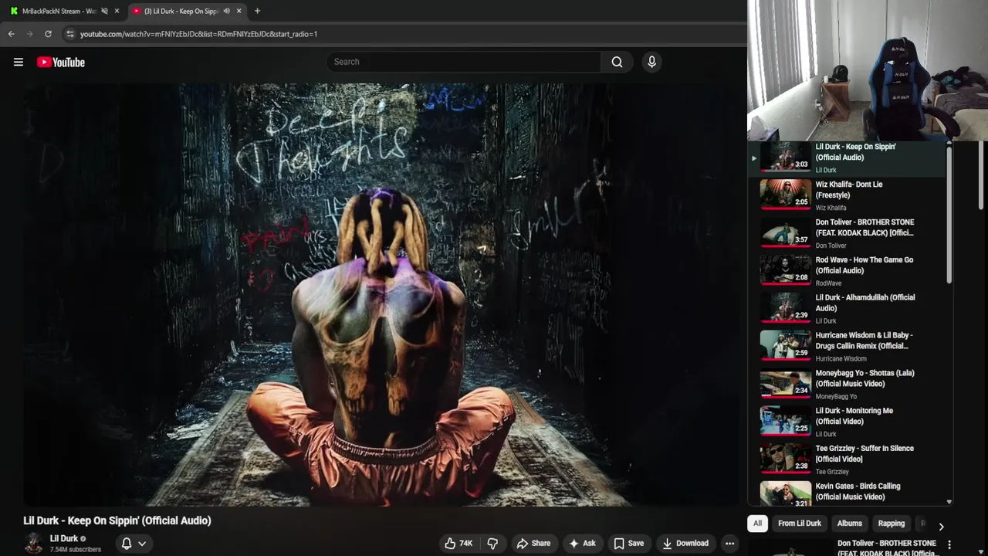Viewport: 988px width, 556px height.
Task: Close the Lil Durk YouTube tab
Action: [239, 11]
